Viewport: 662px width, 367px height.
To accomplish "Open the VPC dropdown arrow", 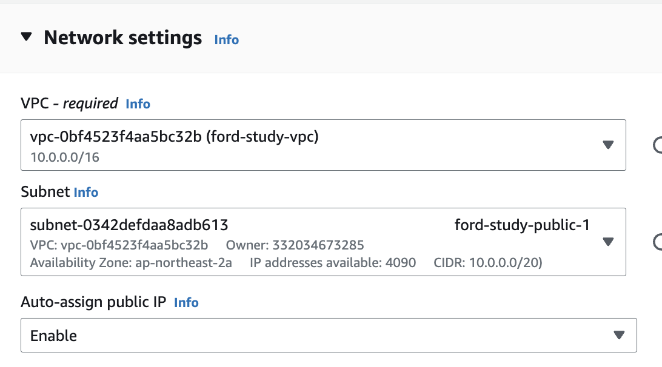I will click(608, 145).
